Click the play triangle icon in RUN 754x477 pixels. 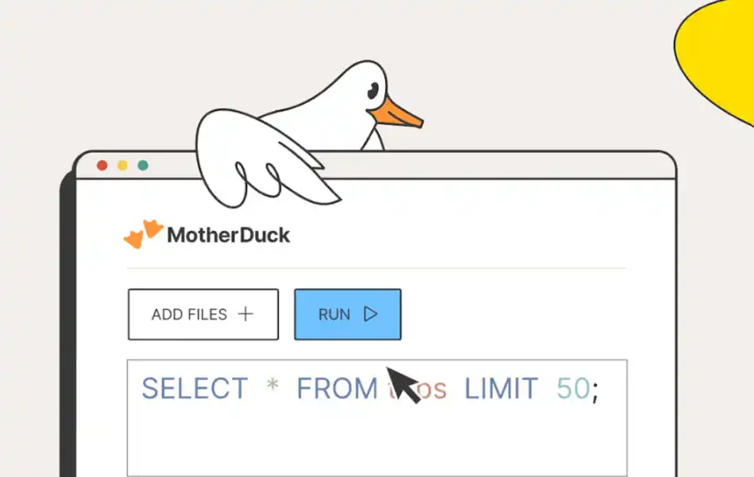[370, 314]
